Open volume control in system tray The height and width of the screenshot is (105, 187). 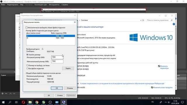(169, 102)
